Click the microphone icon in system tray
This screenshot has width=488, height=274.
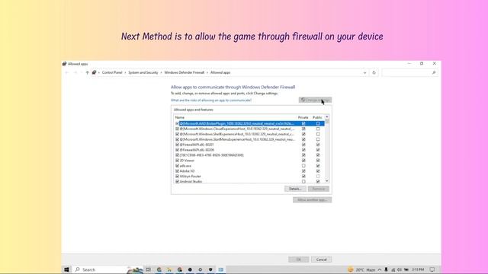pos(386,269)
